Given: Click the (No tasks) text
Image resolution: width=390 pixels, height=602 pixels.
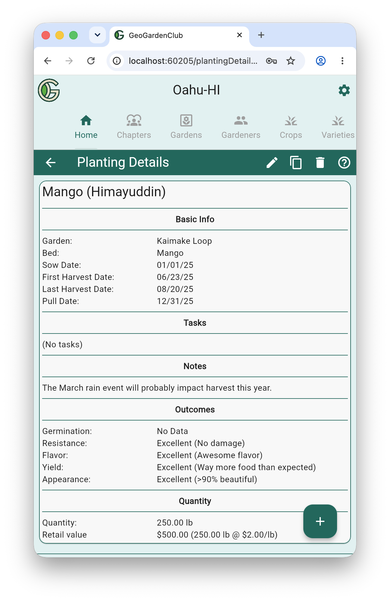Looking at the screenshot, I should tap(62, 345).
